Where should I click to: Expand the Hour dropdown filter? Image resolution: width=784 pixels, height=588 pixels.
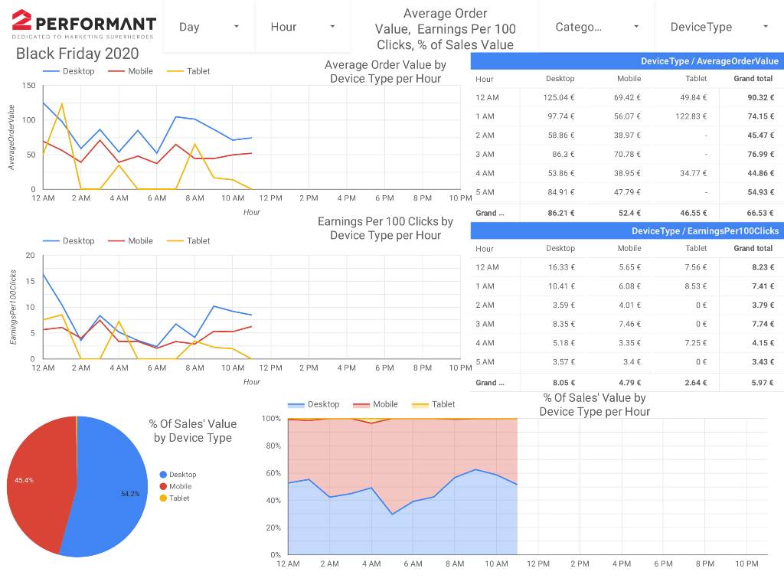click(302, 27)
